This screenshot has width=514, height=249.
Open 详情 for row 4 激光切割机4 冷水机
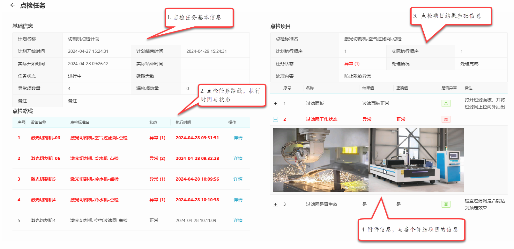pyautogui.click(x=238, y=200)
